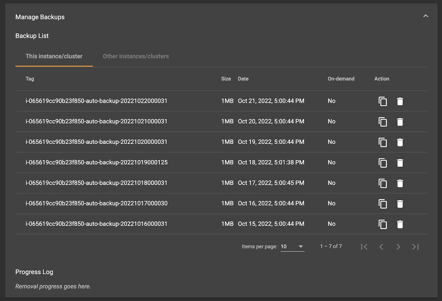Copy the backup dated Oct 17, 2022
442x301 pixels.
click(383, 183)
